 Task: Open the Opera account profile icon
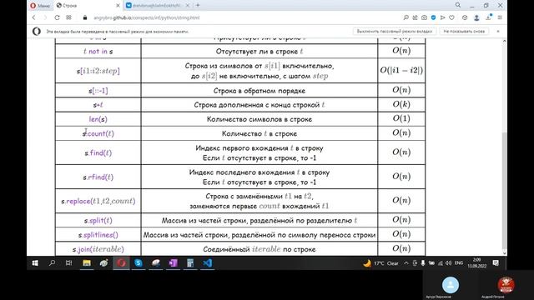[476, 17]
